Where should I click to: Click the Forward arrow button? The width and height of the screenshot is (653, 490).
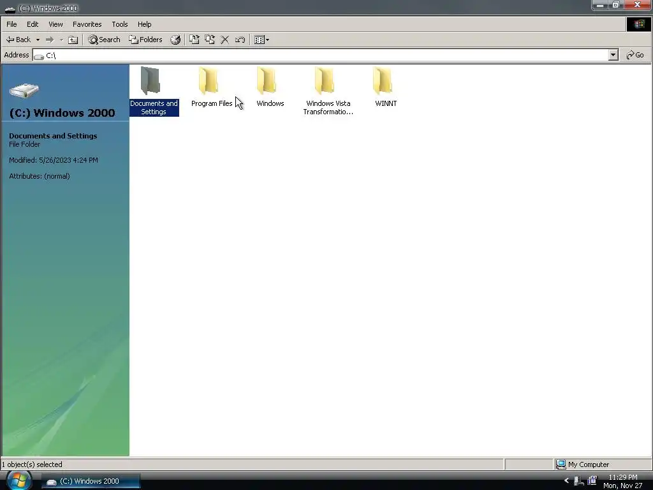pyautogui.click(x=50, y=40)
